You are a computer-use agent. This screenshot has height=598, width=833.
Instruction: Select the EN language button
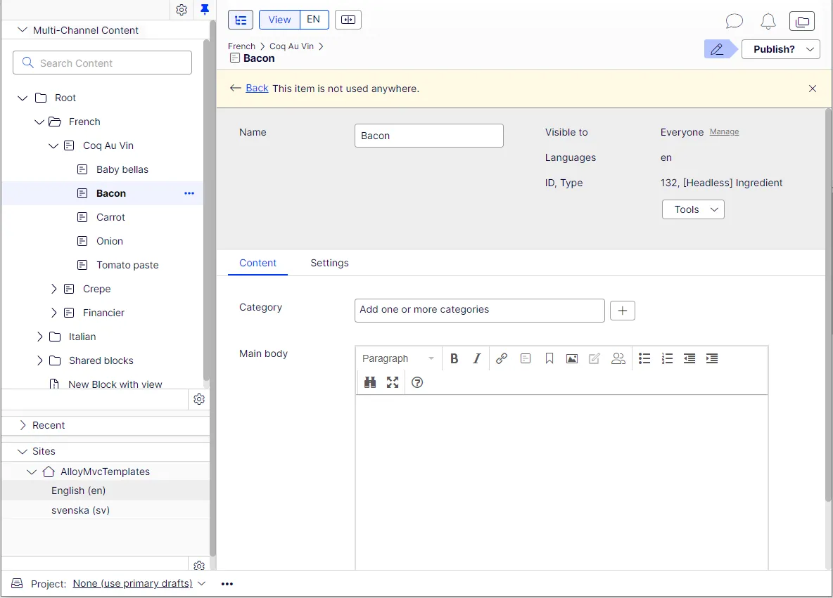[x=314, y=20]
